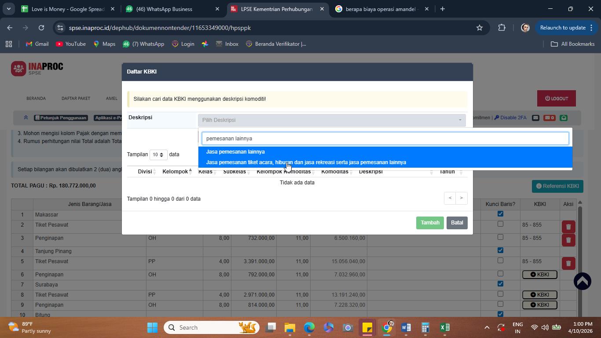Add KBKI for row 8 Tiket Pesawat
The height and width of the screenshot is (338, 601).
[540, 295]
